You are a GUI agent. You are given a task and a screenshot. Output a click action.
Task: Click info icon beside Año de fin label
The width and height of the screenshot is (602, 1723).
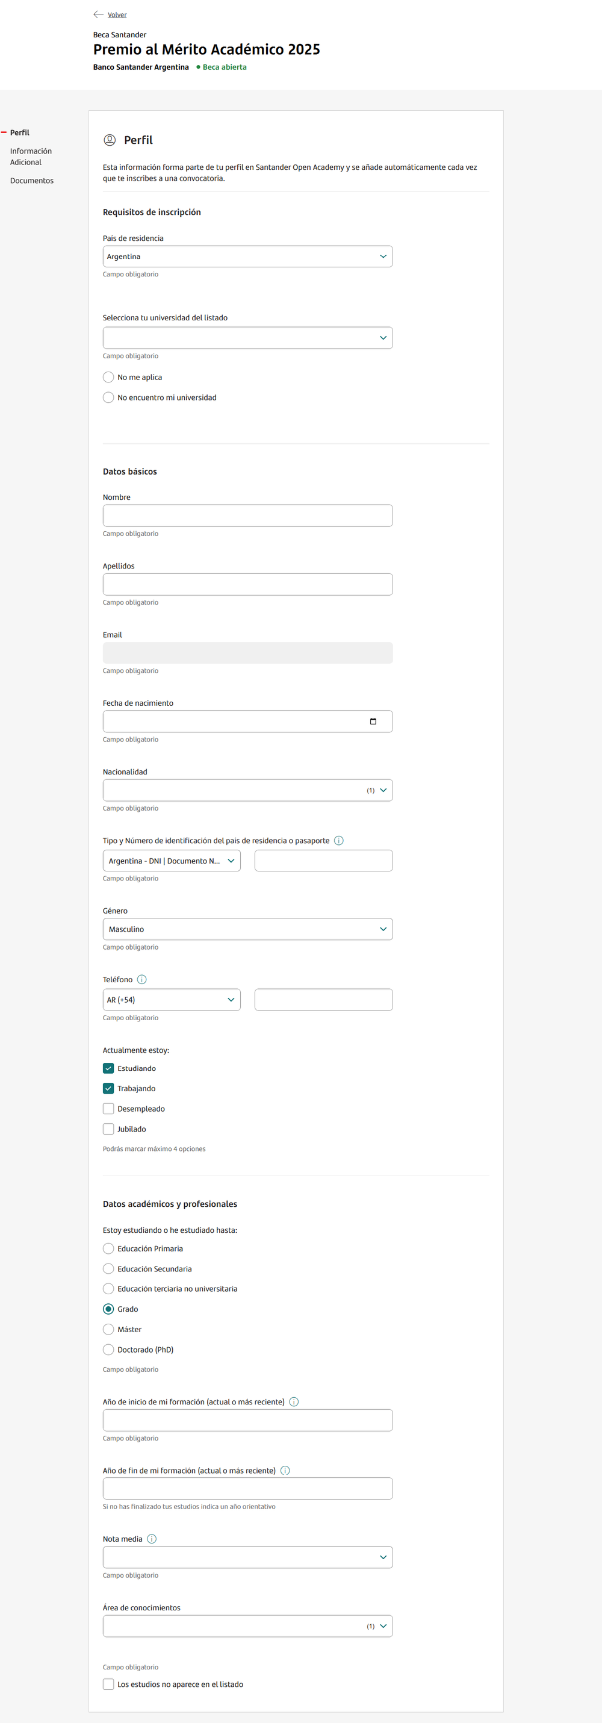(x=285, y=1470)
